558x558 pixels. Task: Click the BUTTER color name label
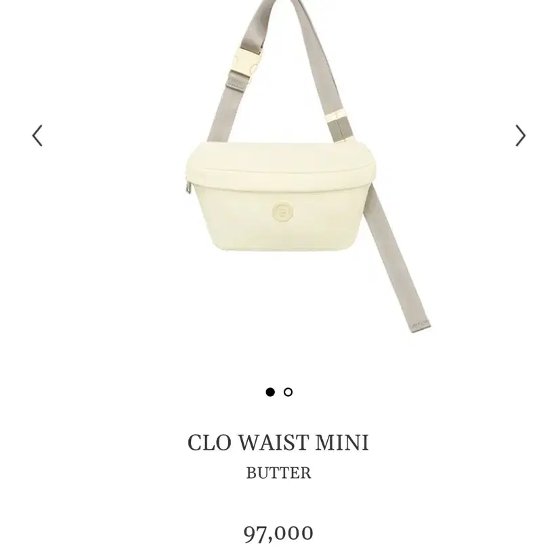click(278, 473)
